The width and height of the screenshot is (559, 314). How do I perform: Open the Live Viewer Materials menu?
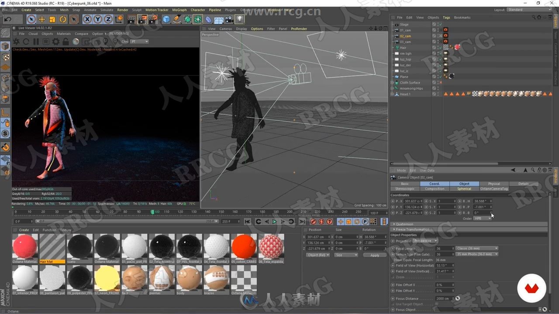(63, 34)
